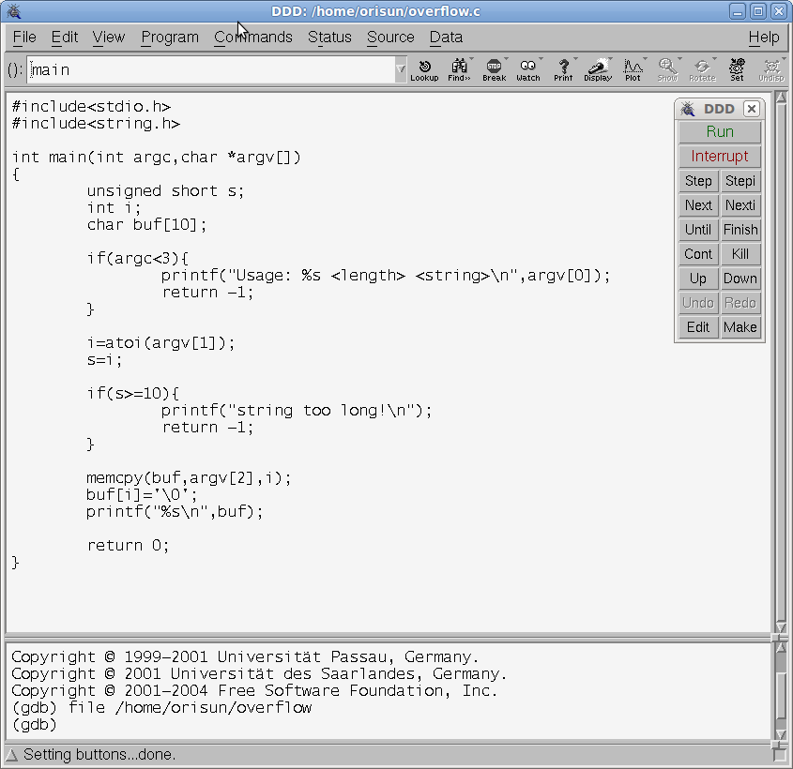Open the Source menu
Screen dimensions: 793x769
[x=390, y=37]
